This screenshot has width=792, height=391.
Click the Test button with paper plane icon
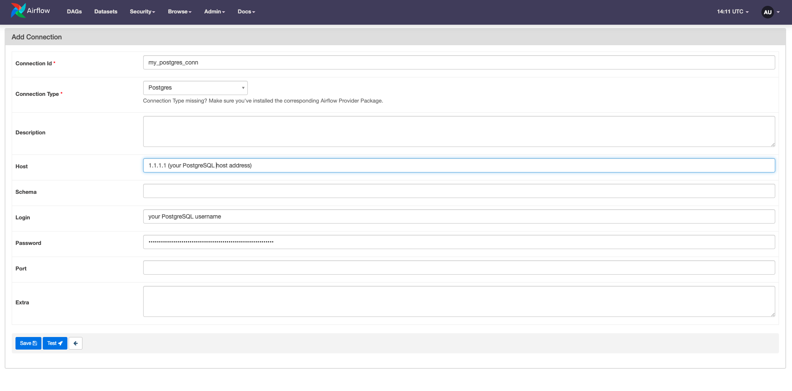pos(54,343)
